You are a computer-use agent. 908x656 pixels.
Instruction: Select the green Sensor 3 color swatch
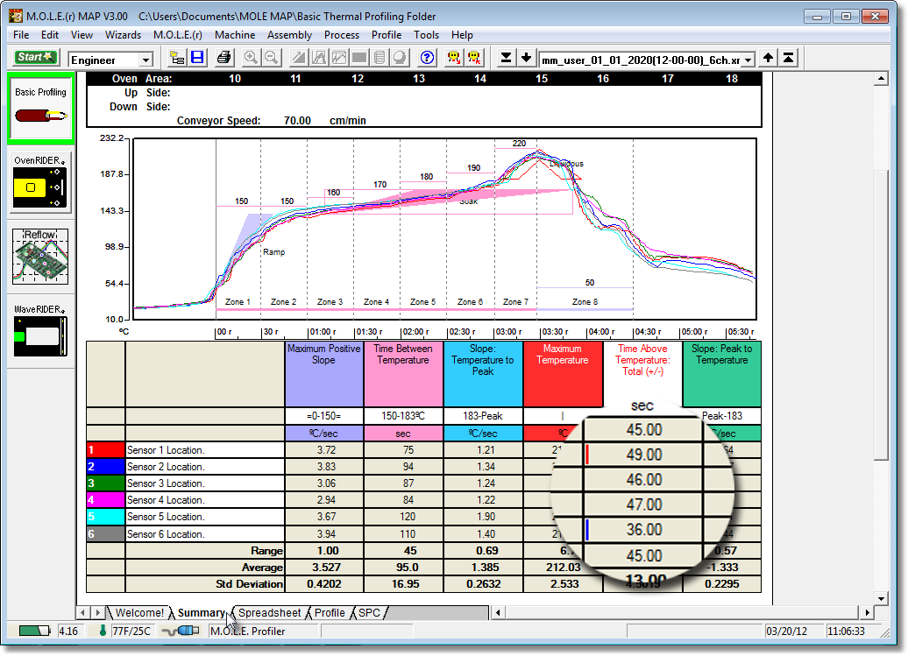coord(105,483)
